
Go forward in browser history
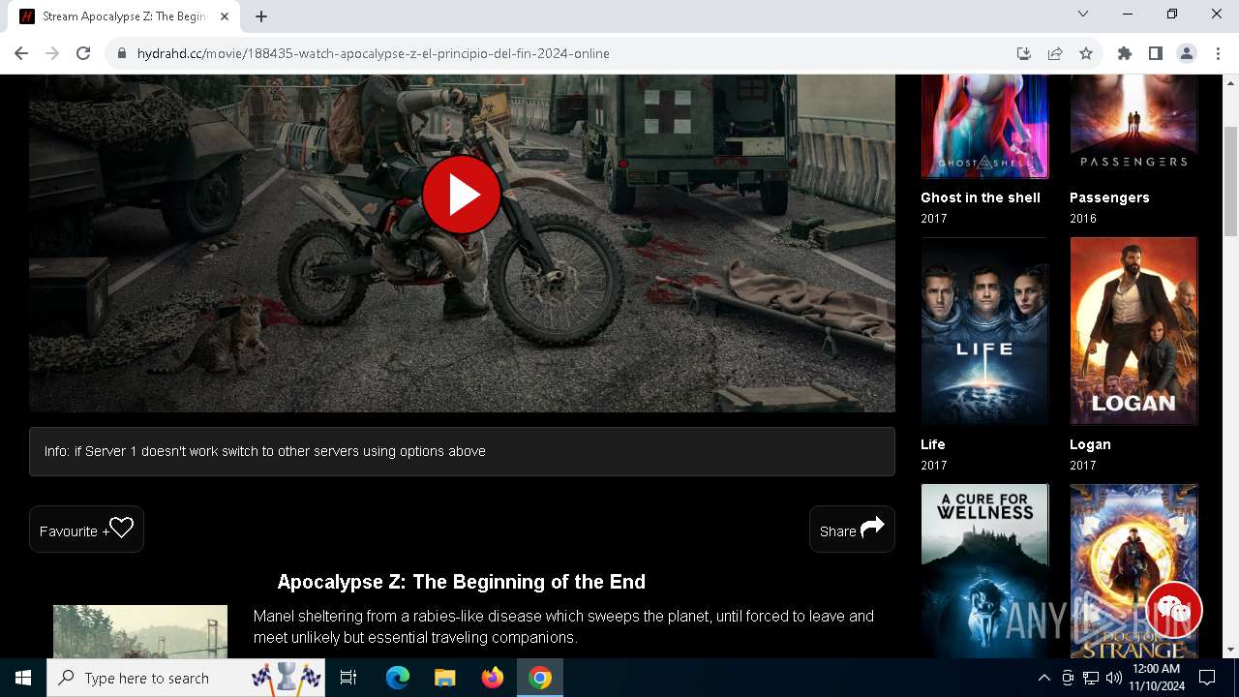[x=52, y=53]
